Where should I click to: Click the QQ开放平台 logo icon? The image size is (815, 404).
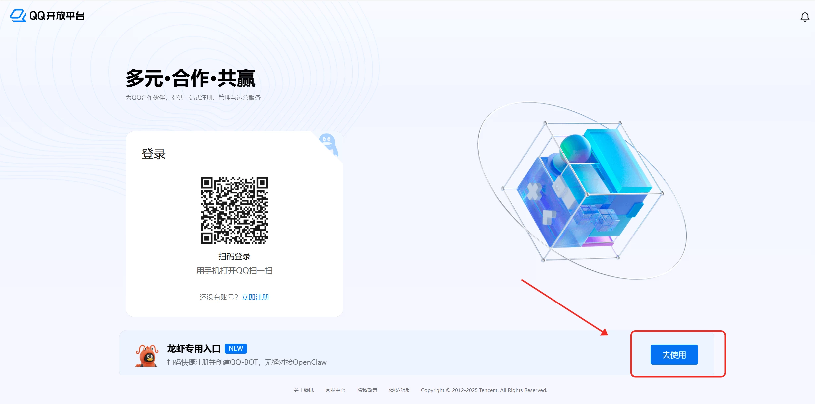[x=18, y=15]
